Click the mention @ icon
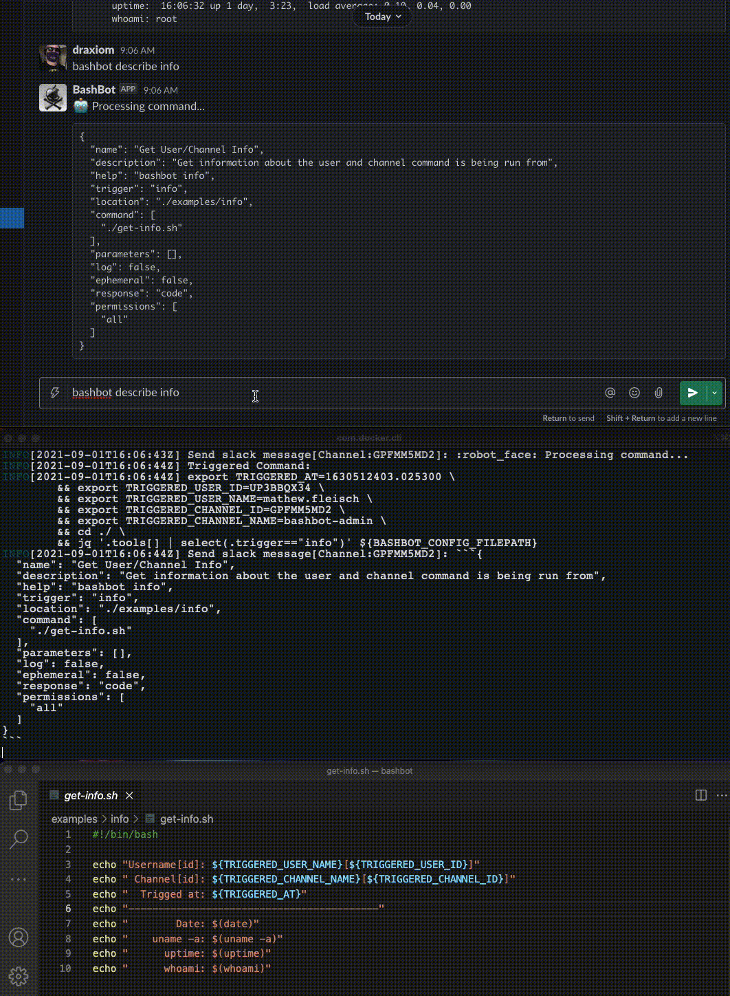 610,393
